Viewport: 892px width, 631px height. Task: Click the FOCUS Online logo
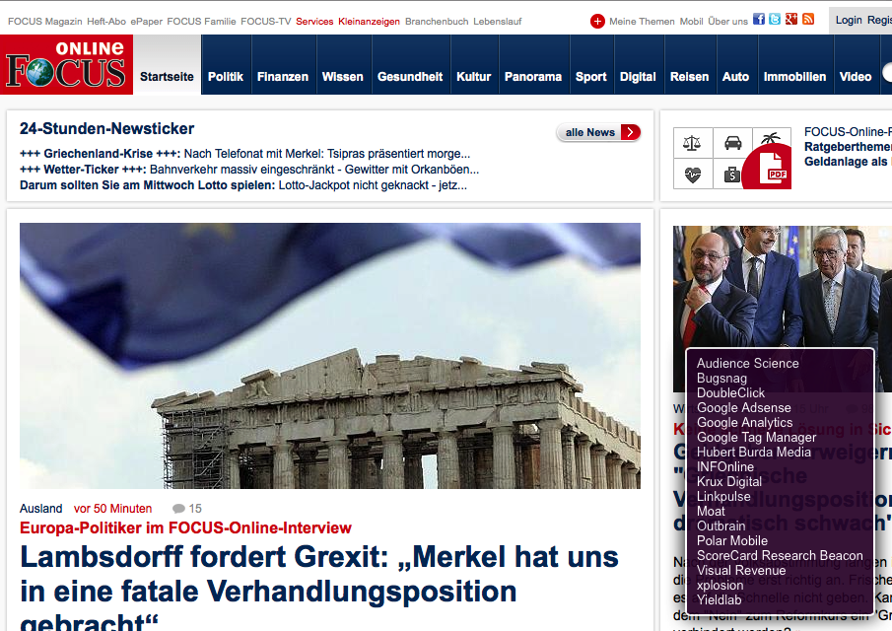(x=67, y=64)
